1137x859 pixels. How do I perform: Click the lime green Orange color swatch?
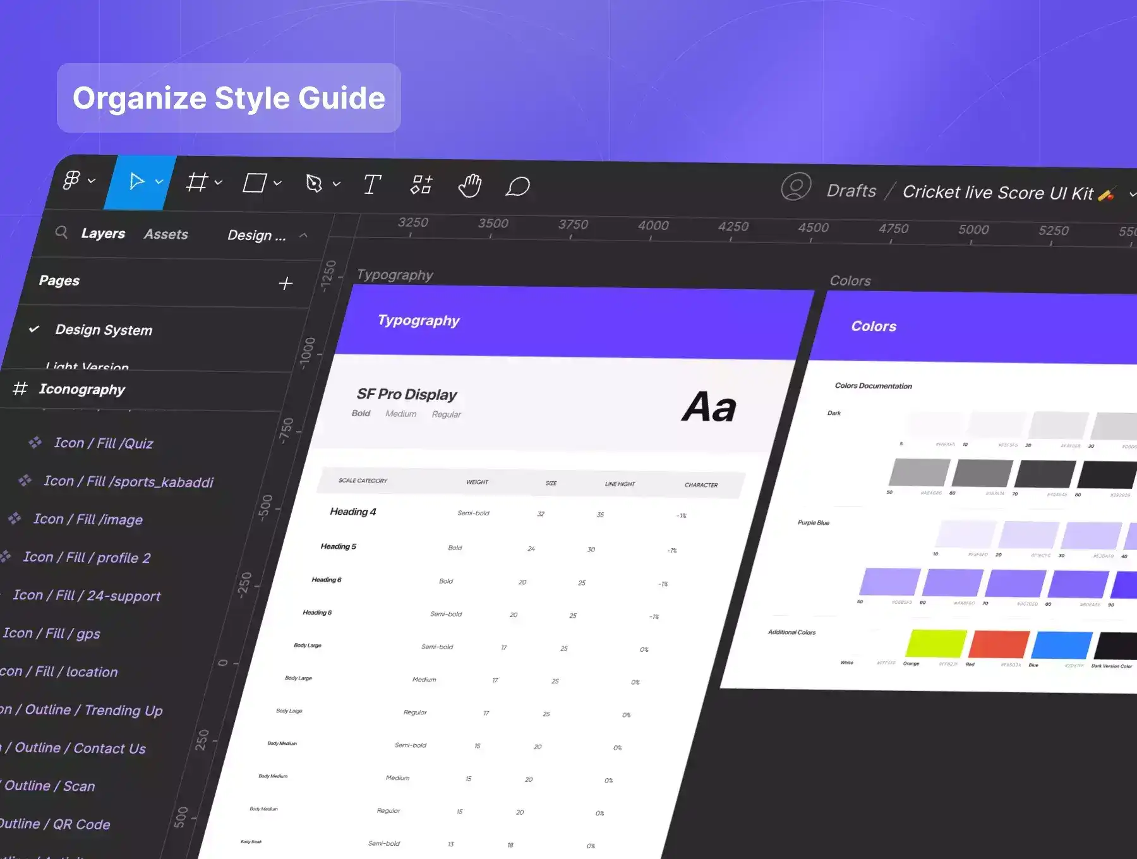pos(936,644)
